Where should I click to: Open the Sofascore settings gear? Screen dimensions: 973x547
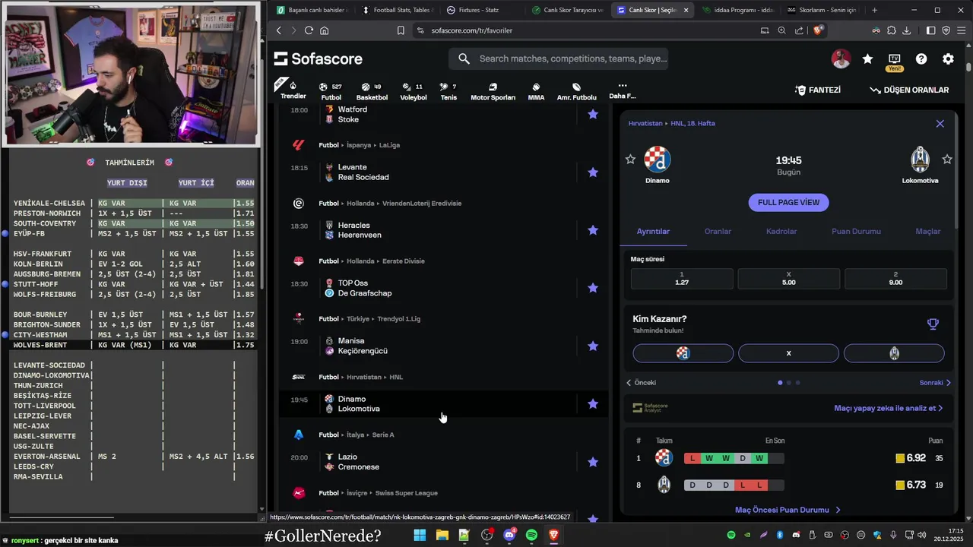click(948, 59)
